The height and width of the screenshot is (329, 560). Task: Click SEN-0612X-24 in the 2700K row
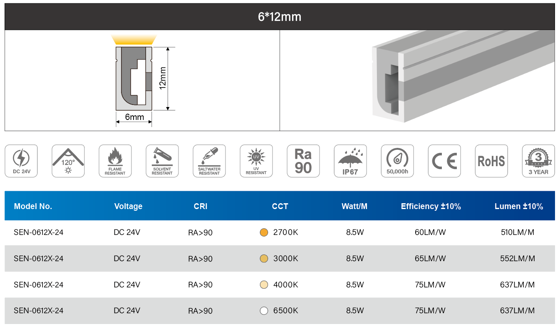pyautogui.click(x=39, y=232)
